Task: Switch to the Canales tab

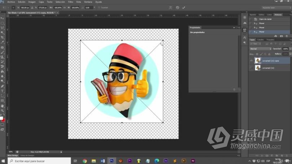Action: coord(260,40)
